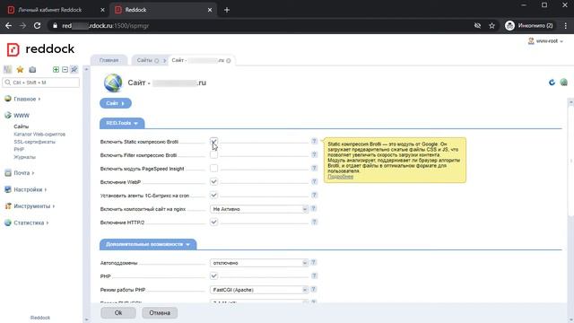
Task: Open help icon for WebP option
Action: click(x=314, y=181)
